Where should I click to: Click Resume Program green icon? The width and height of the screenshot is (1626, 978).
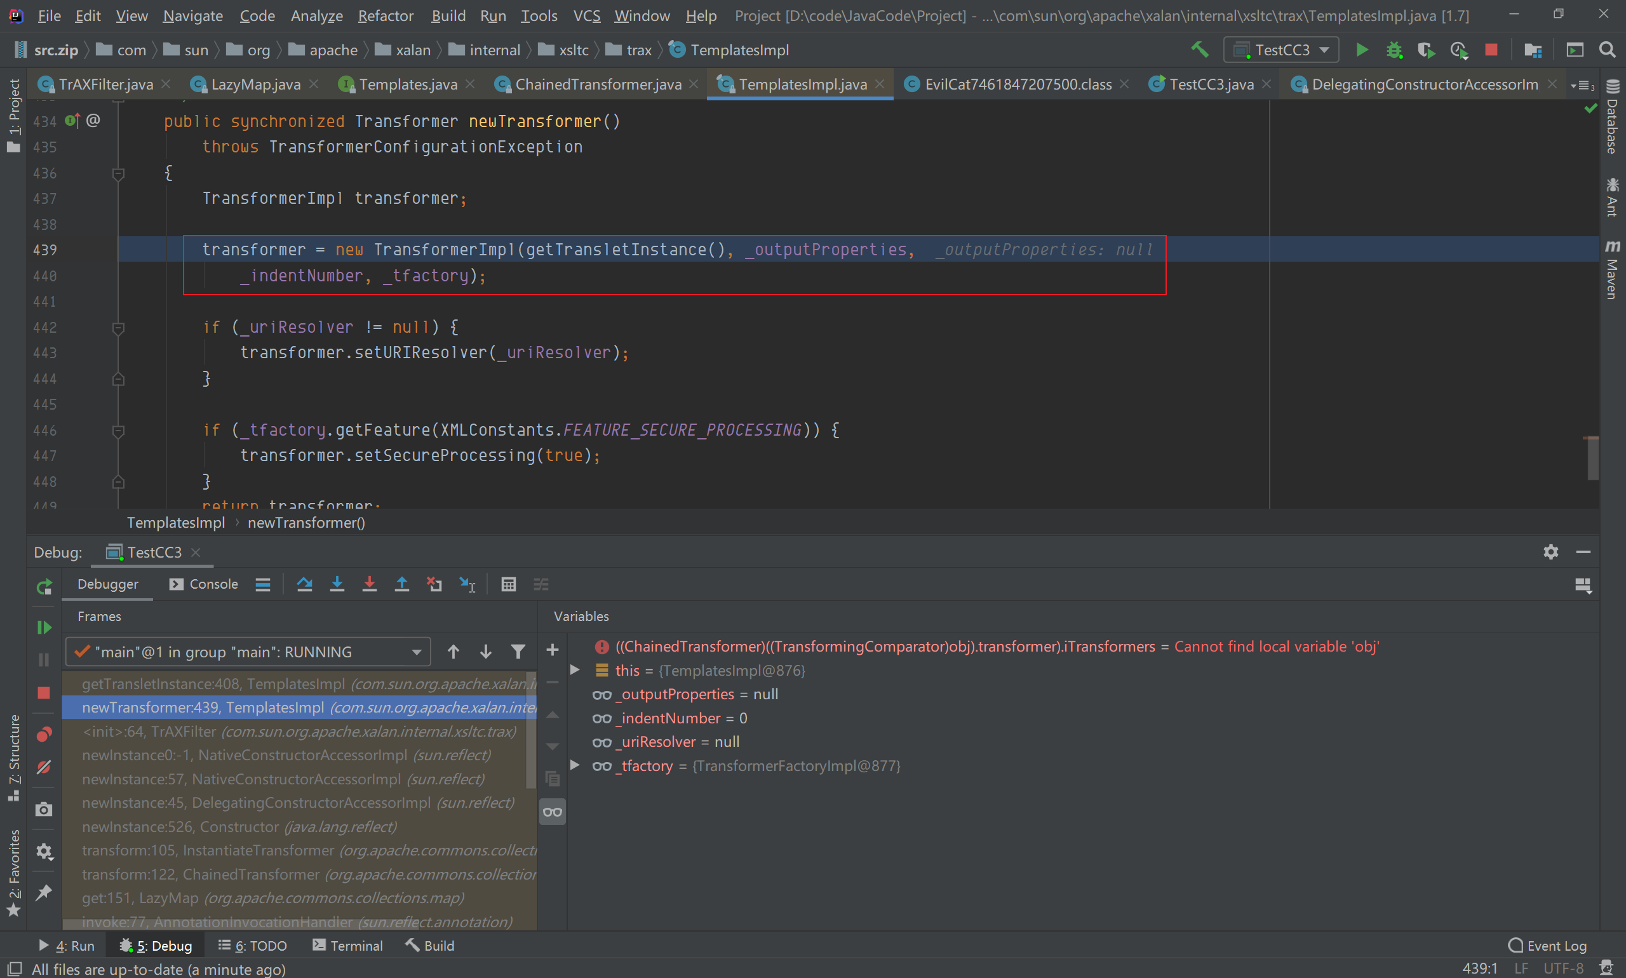coord(44,627)
